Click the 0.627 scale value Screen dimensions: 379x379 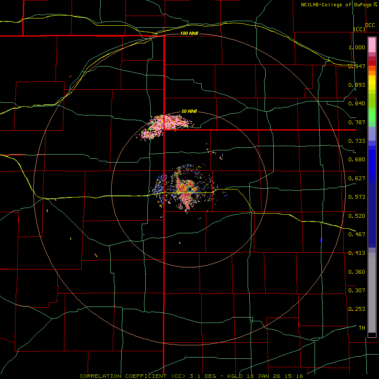coord(357,179)
